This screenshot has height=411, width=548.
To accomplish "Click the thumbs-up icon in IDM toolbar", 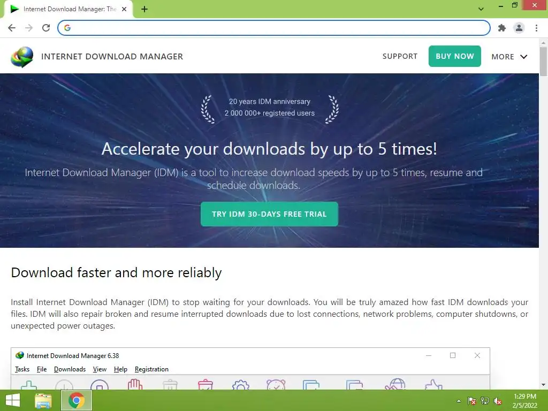I will pyautogui.click(x=433, y=384).
